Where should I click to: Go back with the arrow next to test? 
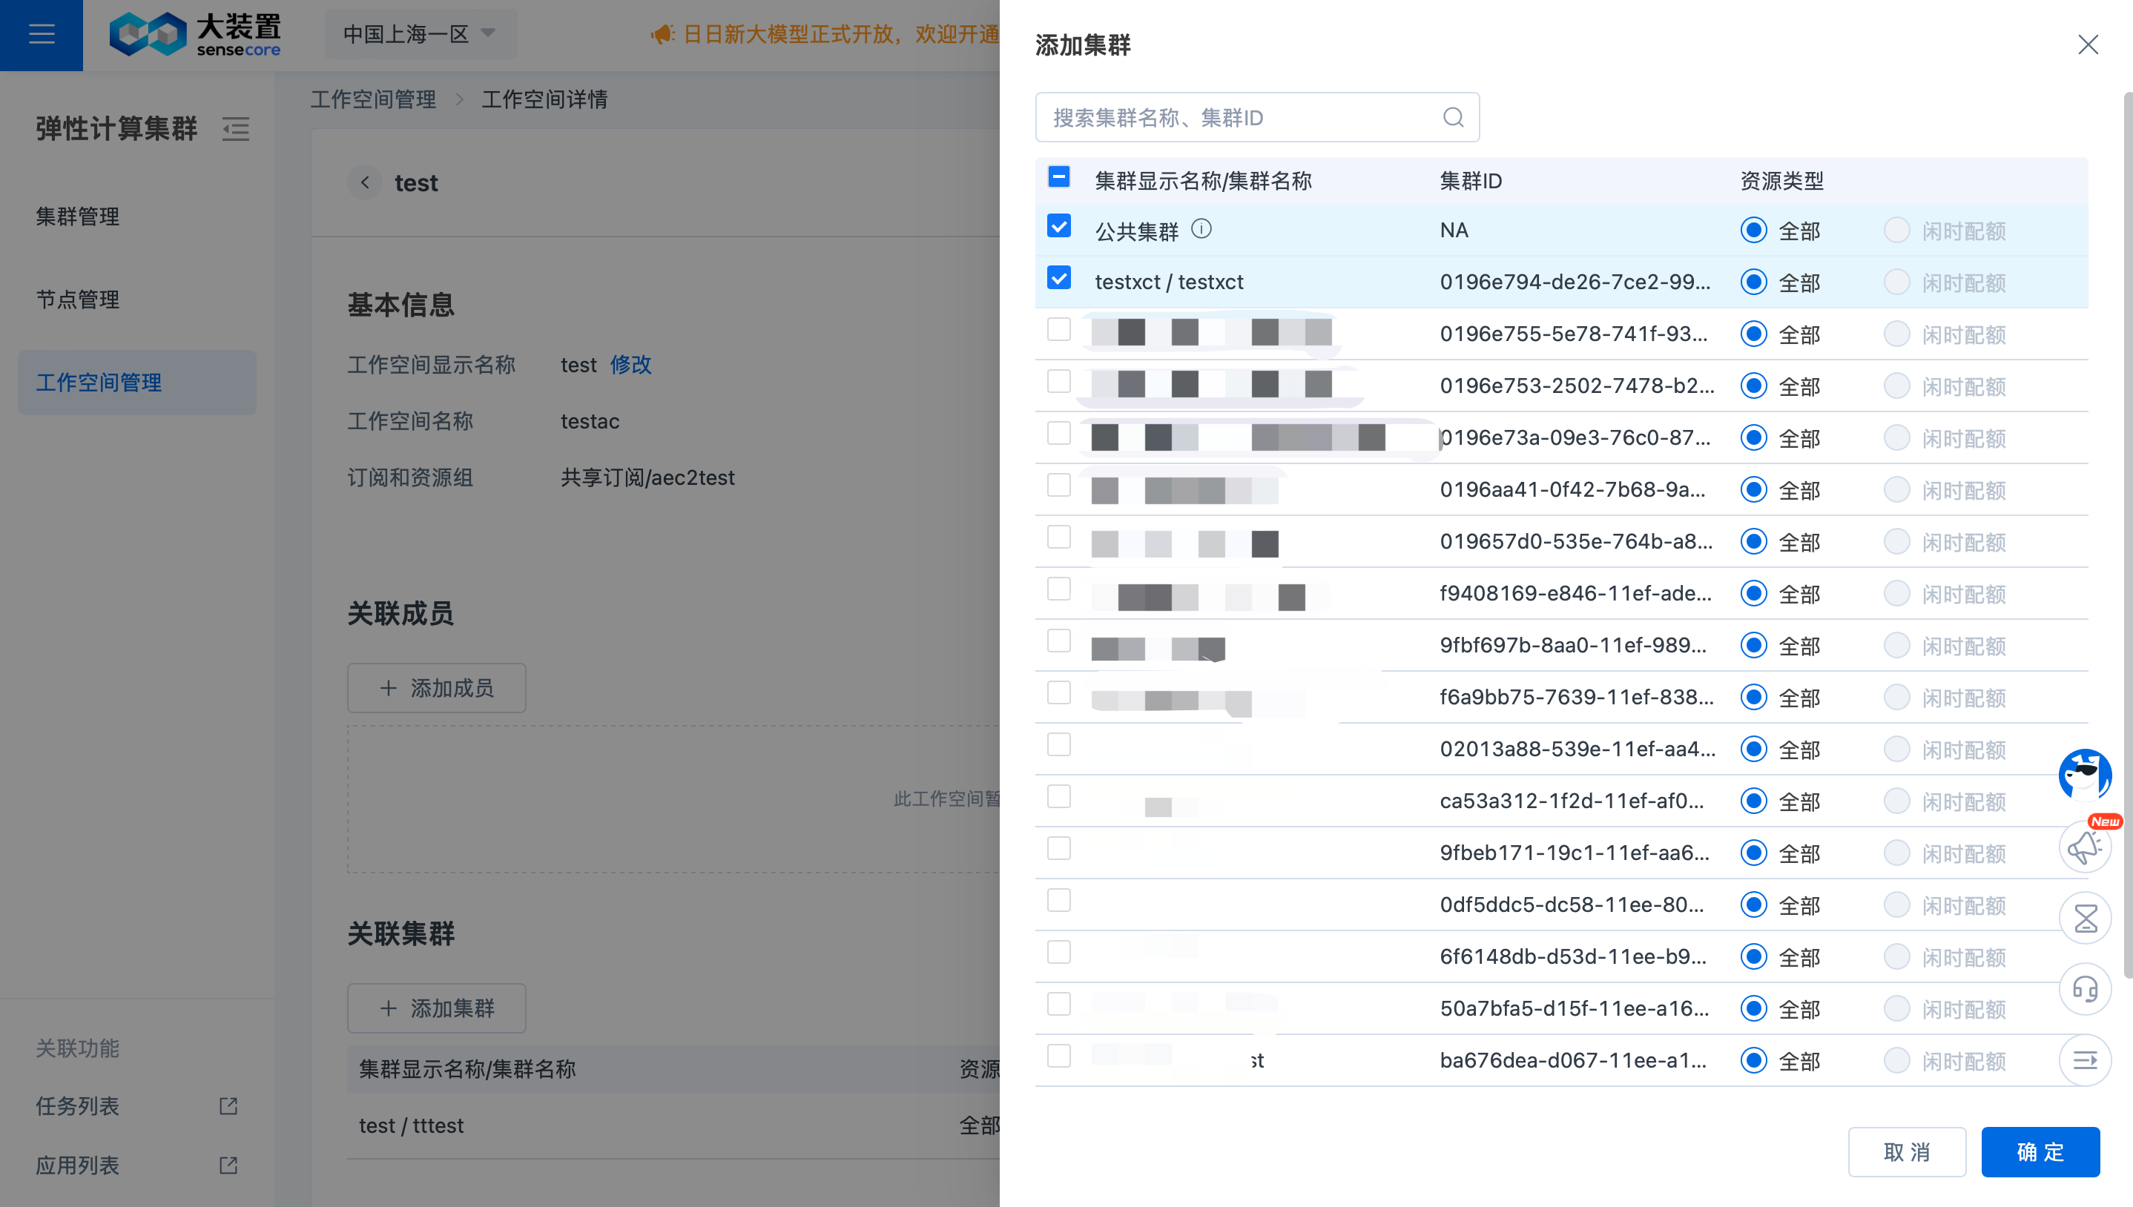pos(365,182)
